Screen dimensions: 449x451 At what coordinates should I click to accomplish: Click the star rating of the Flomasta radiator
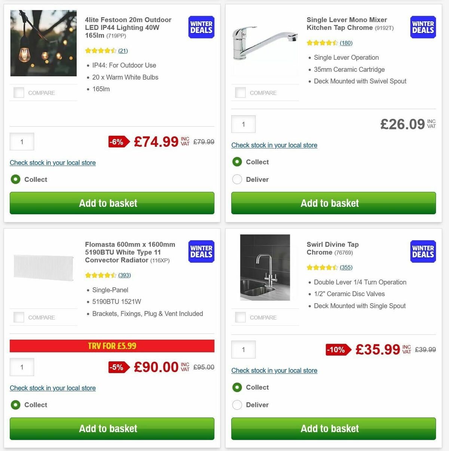tap(101, 275)
